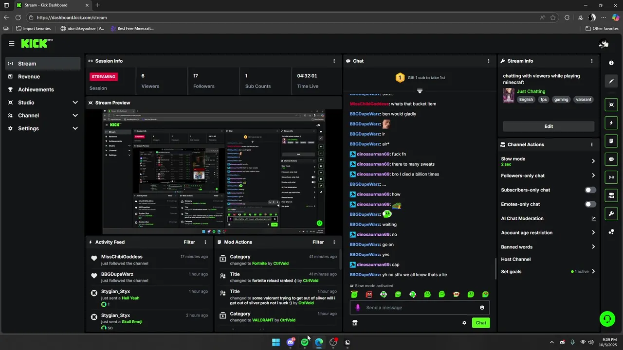
Task: Click the Stream Preview thumbnail
Action: point(214,172)
